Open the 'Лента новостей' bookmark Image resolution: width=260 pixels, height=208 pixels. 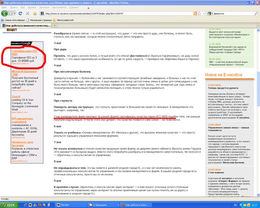point(63,20)
